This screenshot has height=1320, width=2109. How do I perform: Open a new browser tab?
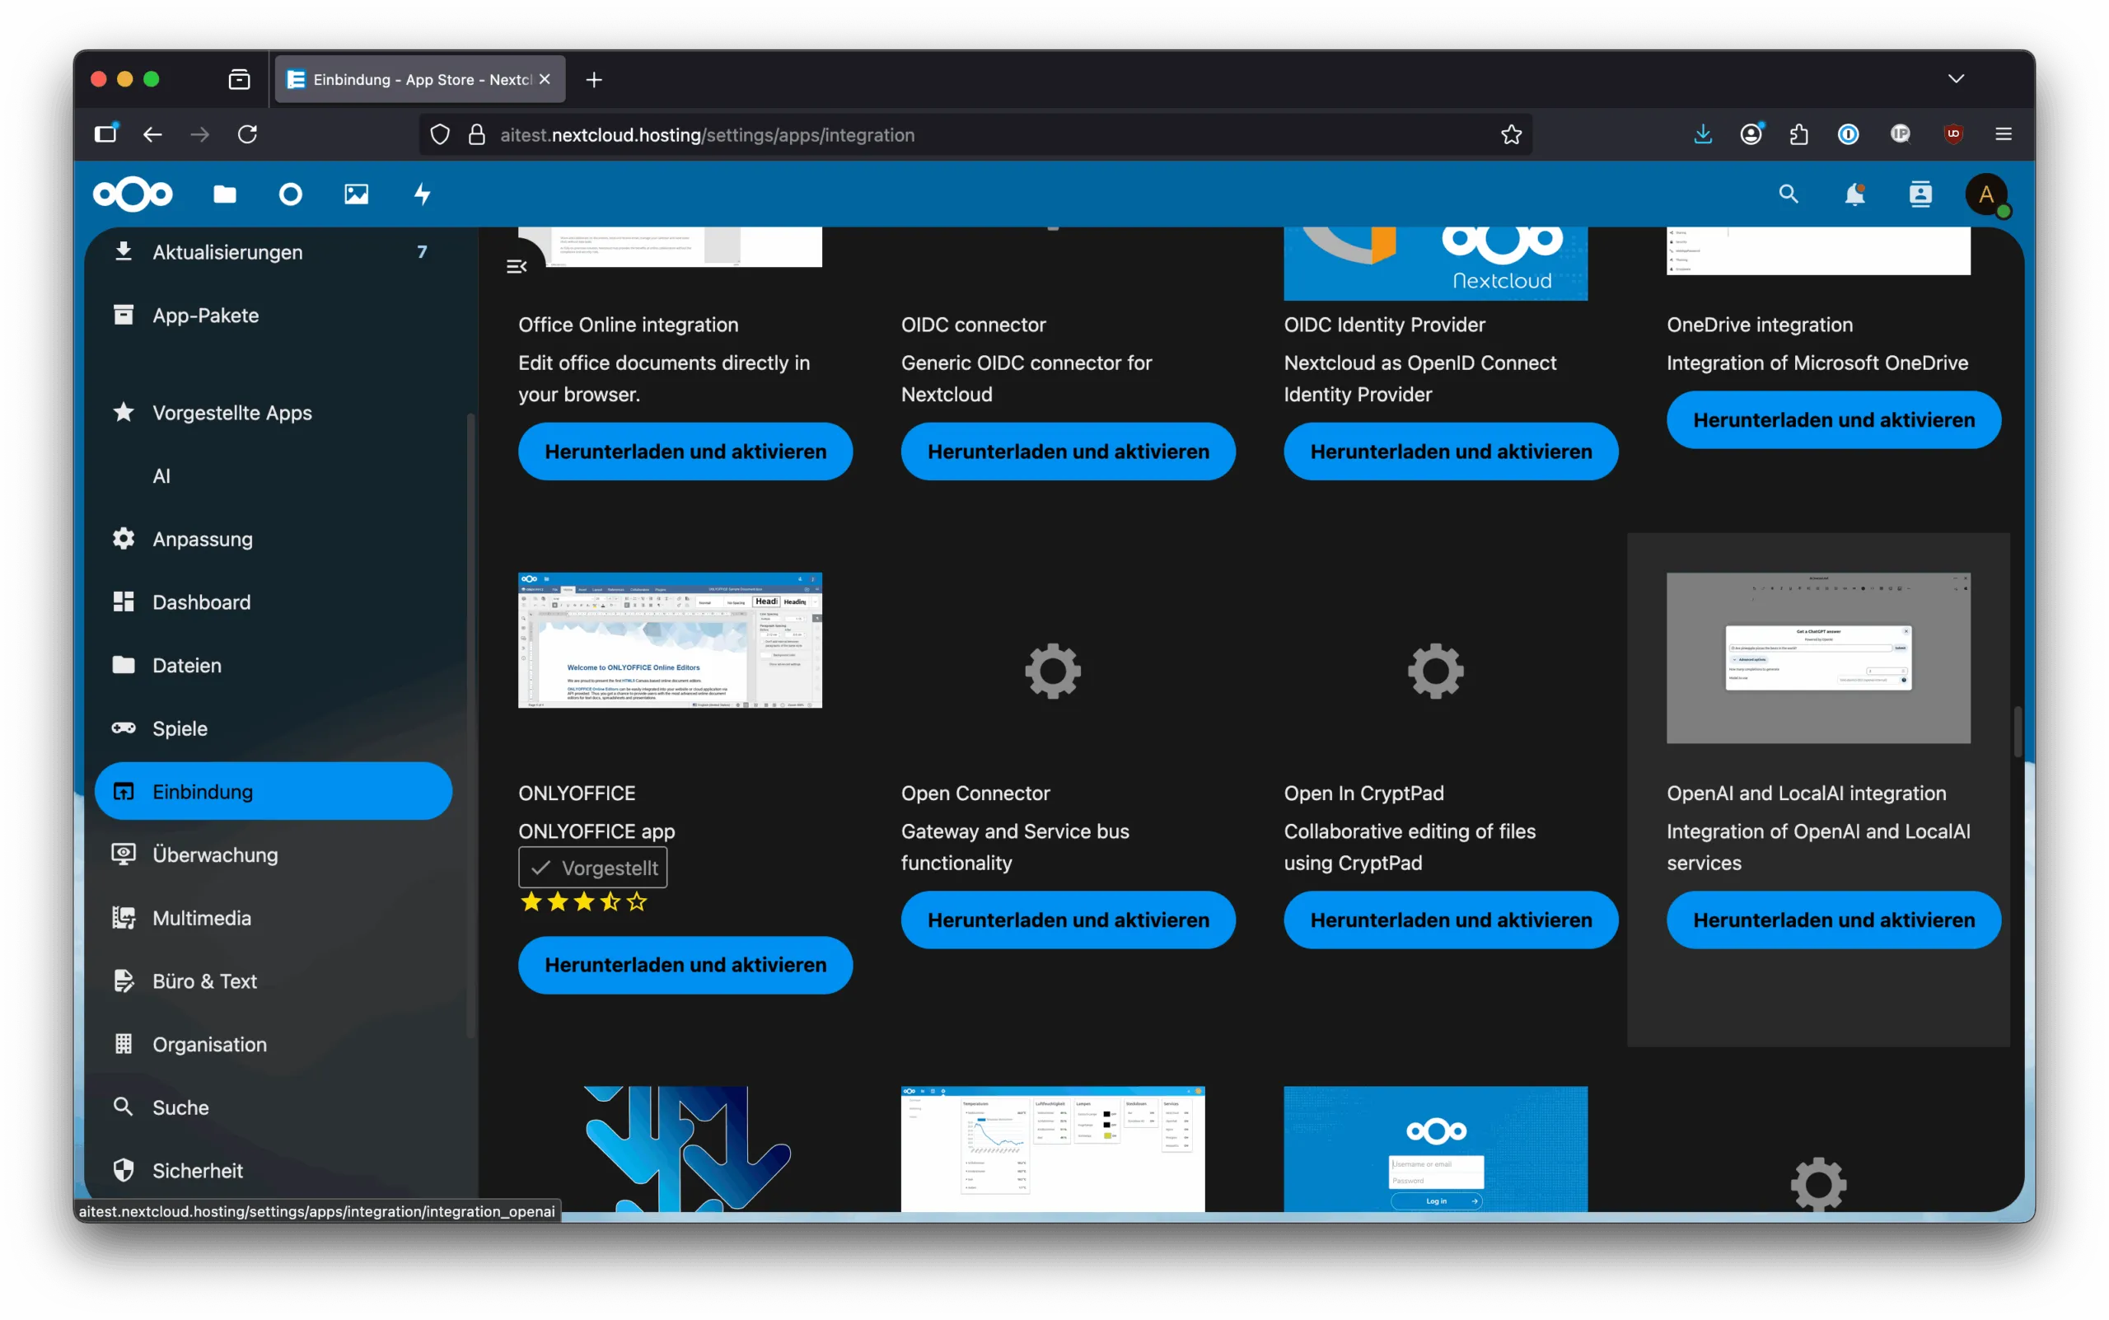pos(594,79)
